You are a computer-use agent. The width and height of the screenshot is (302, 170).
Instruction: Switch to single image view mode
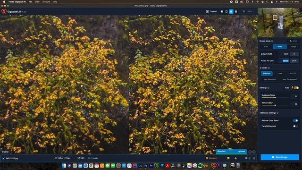click(222, 11)
